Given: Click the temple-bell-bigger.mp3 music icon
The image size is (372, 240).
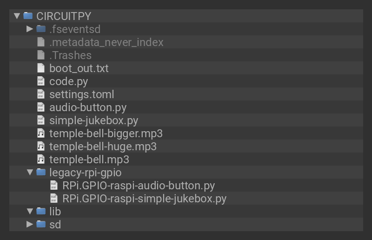Looking at the screenshot, I should pyautogui.click(x=41, y=133).
